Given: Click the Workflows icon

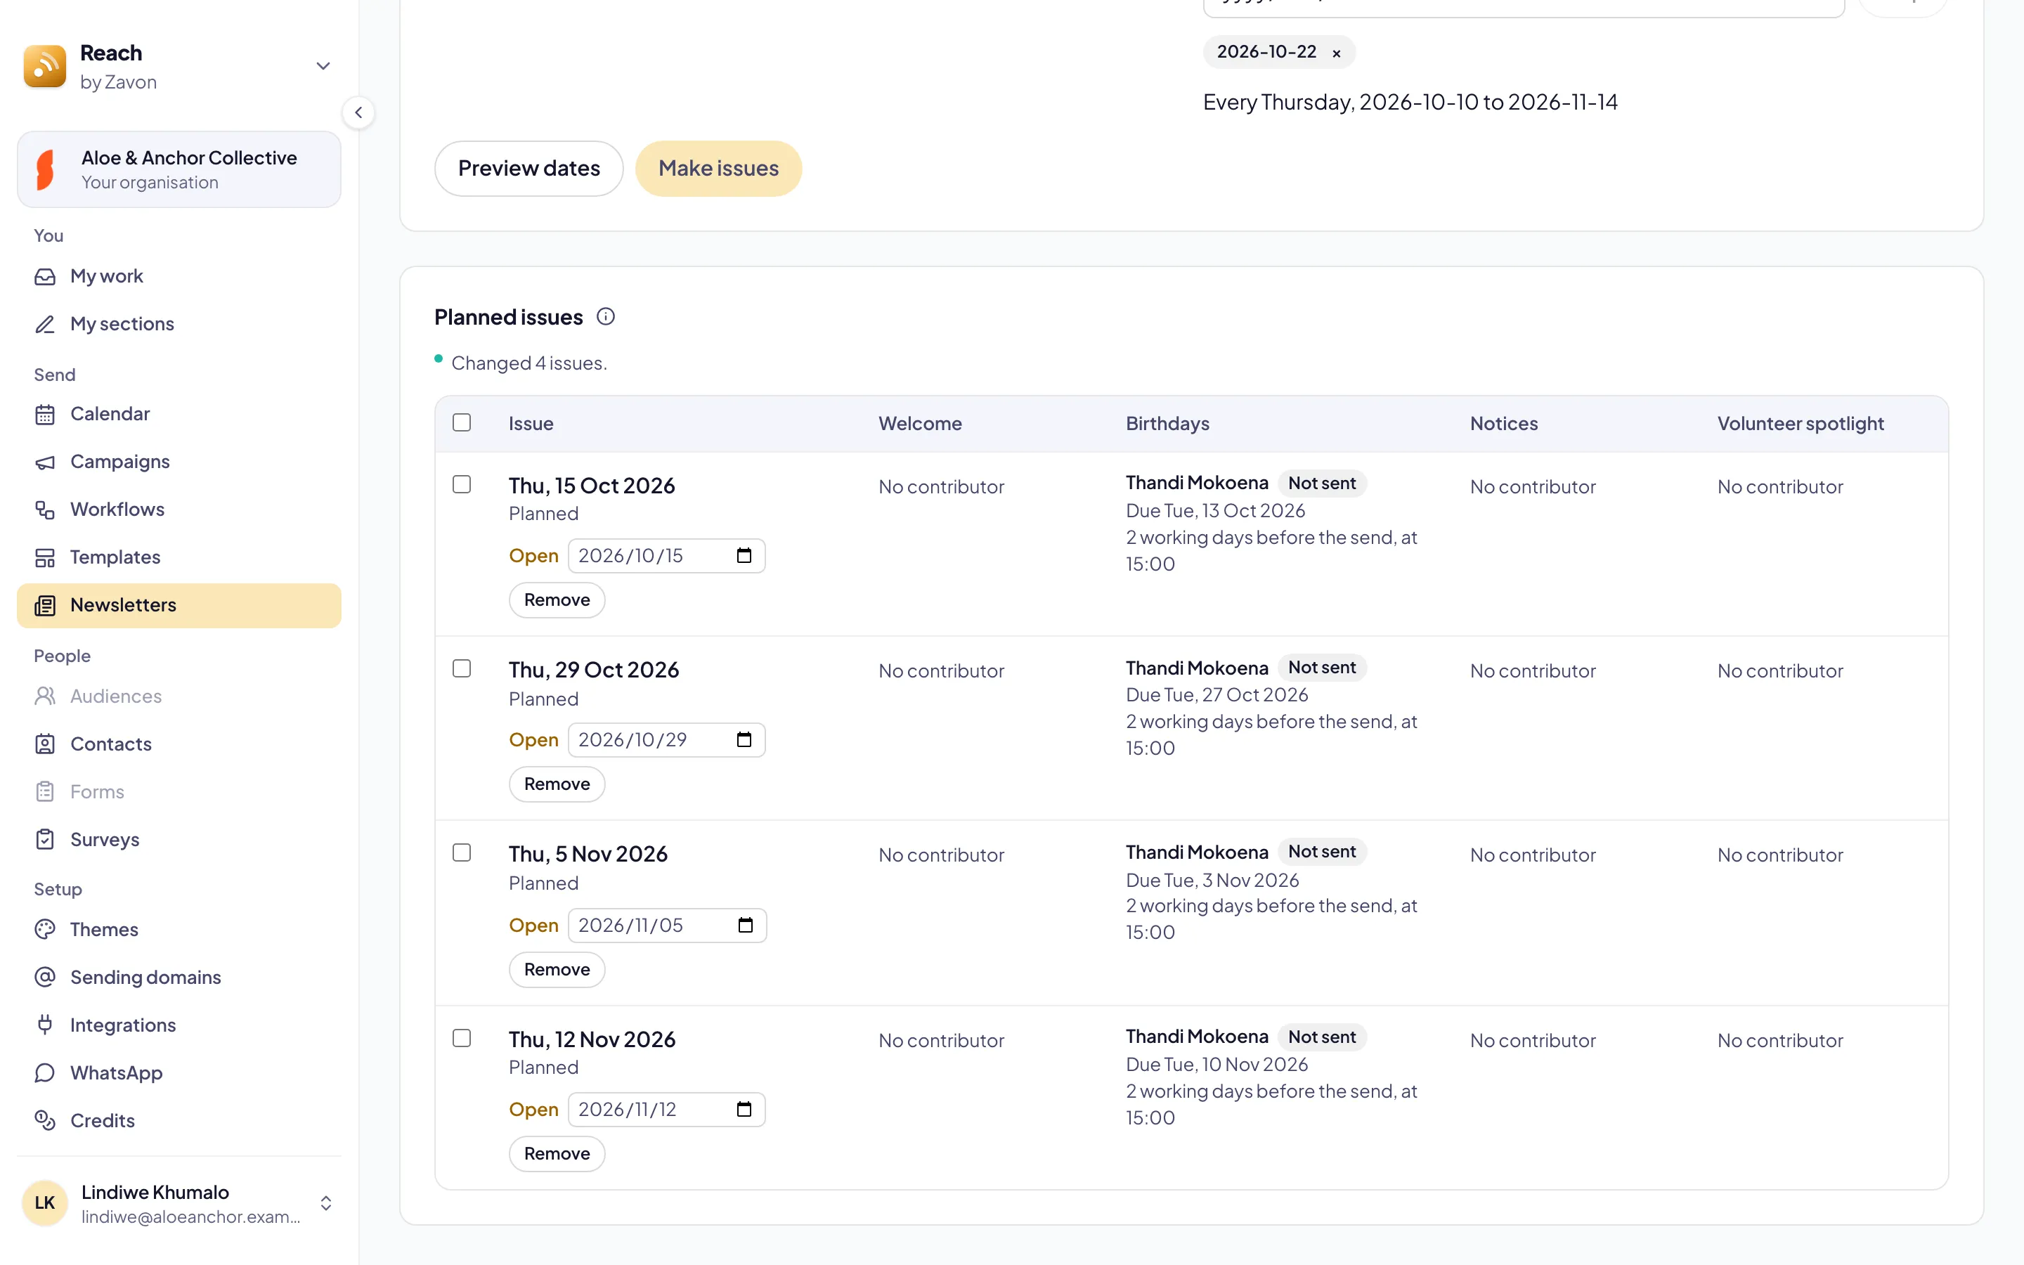Looking at the screenshot, I should (45, 510).
